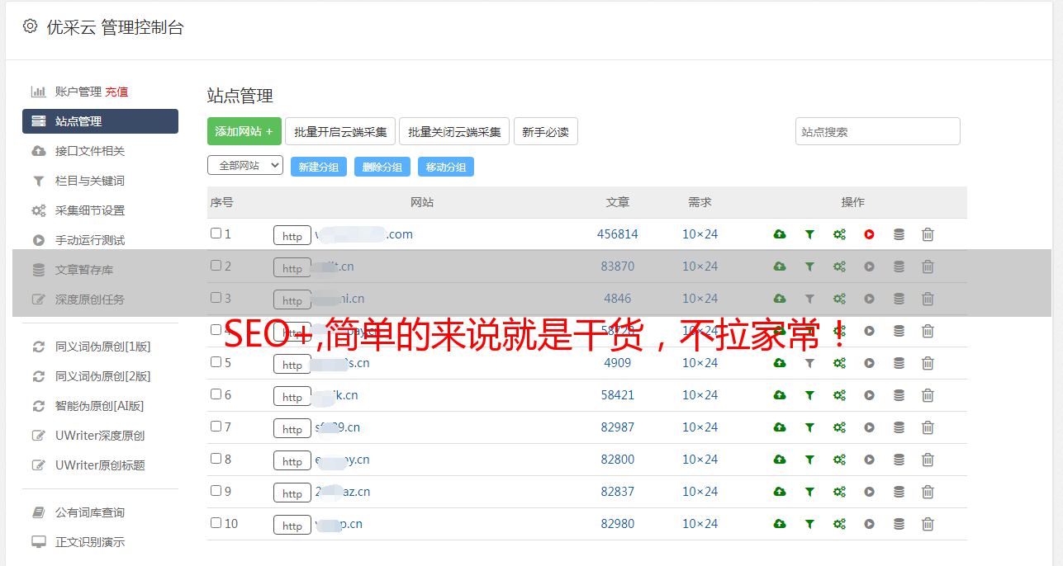Click the article count 58421
The image size is (1063, 566).
tap(618, 395)
